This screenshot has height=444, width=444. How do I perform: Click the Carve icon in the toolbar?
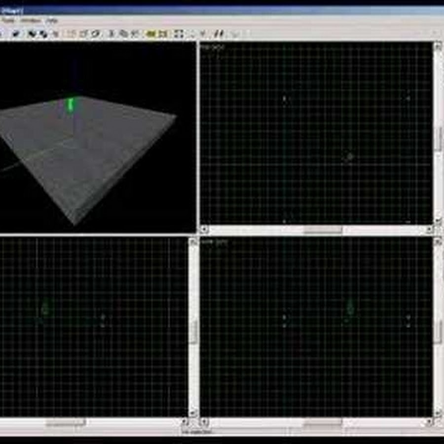coord(16,34)
